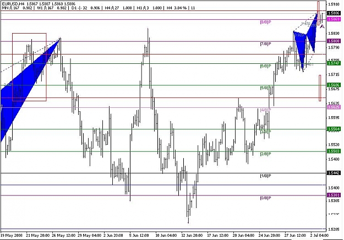
Task: Select the small red rectangle beside 1.5686
Action: [320, 88]
